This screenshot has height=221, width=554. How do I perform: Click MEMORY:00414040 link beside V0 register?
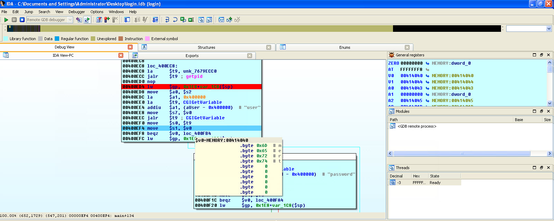pyautogui.click(x=453, y=76)
